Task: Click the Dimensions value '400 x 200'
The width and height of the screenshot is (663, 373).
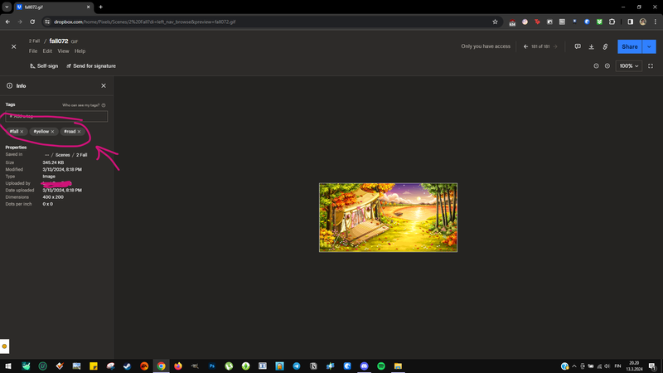Action: pos(53,197)
